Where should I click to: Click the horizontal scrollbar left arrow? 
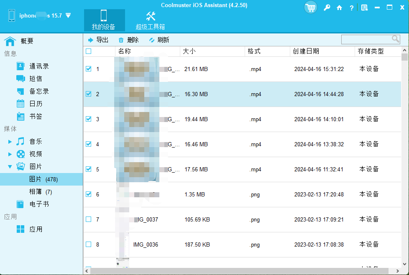[x=87, y=271]
